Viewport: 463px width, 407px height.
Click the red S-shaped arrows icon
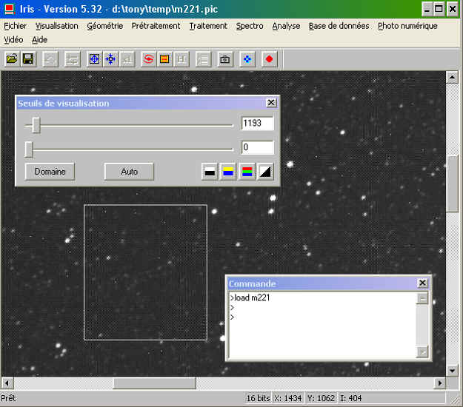pos(148,59)
